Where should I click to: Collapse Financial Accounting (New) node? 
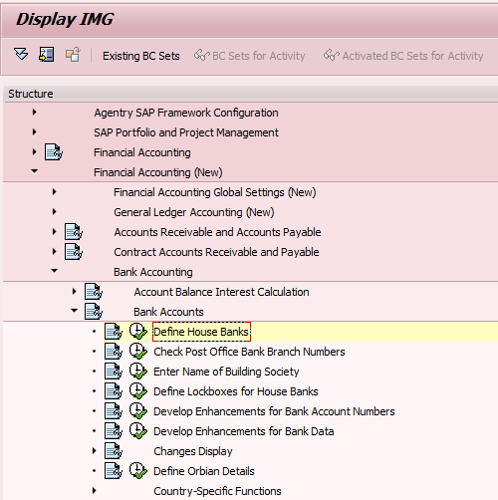click(x=35, y=171)
